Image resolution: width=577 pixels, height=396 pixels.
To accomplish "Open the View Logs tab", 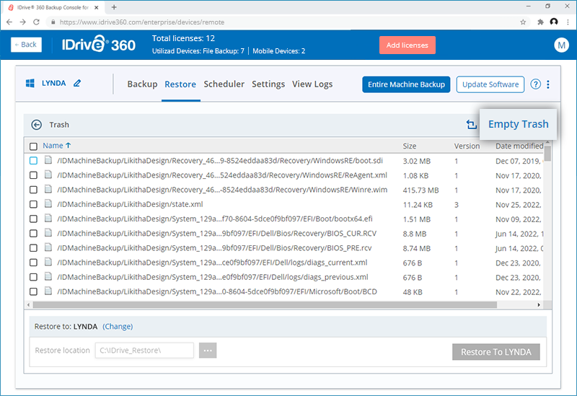I will pos(312,84).
